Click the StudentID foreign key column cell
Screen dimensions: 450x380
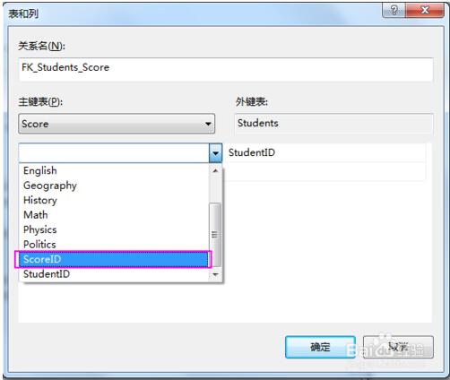[x=325, y=152]
